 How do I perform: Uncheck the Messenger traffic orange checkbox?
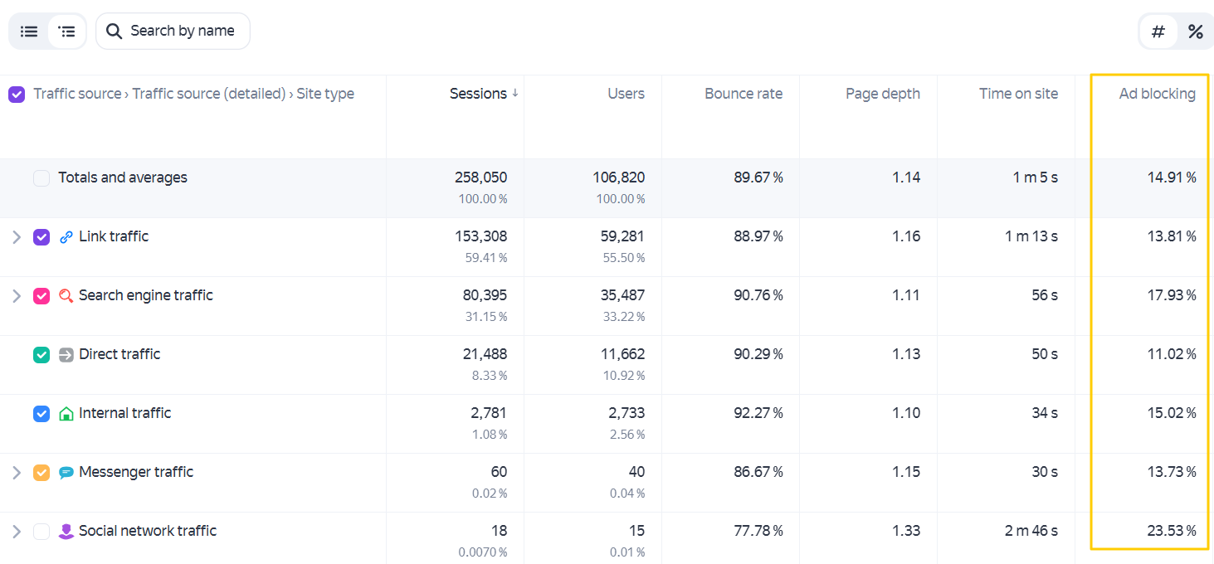41,473
